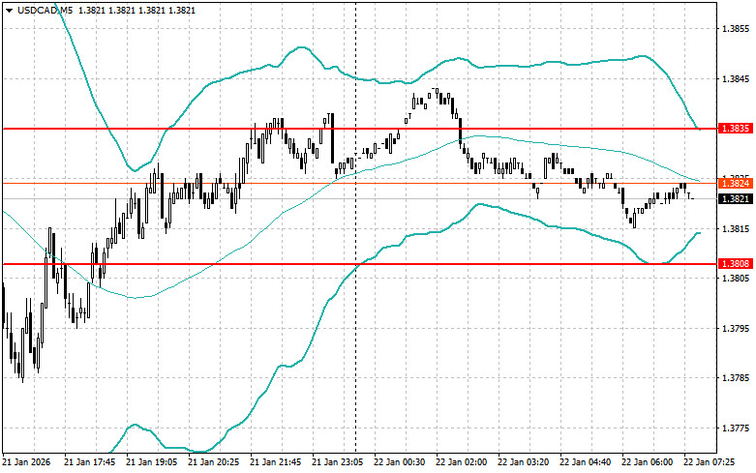Click the 21 Jan 17:45 time label
Viewport: 756px width, 473px height.
90,462
